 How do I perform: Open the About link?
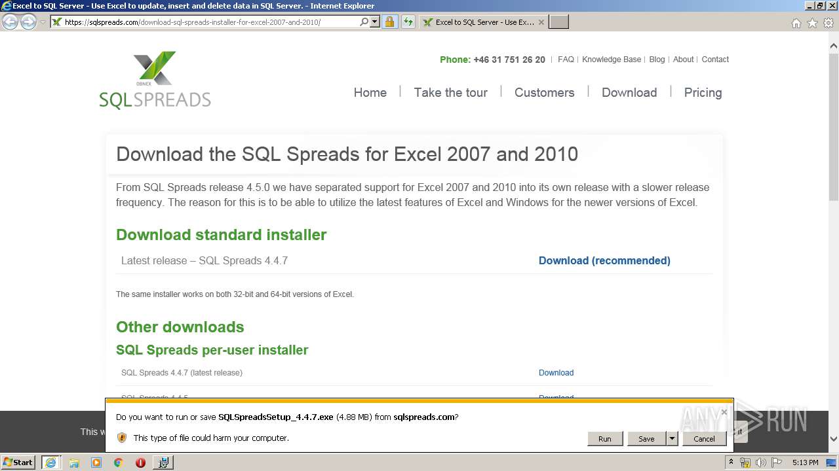pyautogui.click(x=683, y=60)
